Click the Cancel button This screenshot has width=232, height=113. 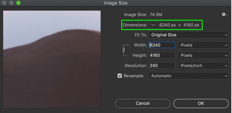click(x=143, y=103)
